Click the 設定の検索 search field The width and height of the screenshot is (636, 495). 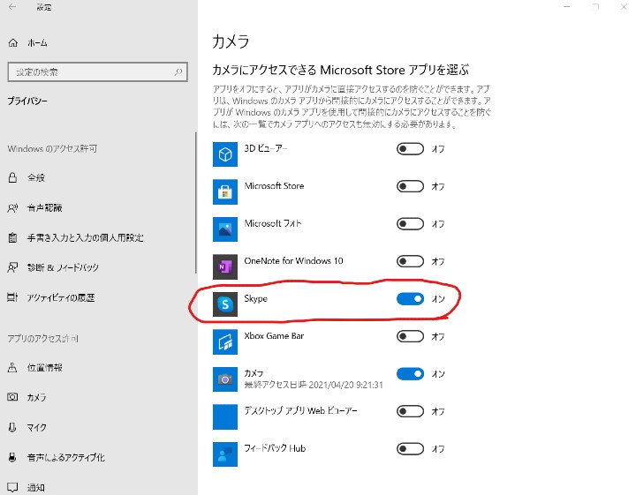point(98,72)
